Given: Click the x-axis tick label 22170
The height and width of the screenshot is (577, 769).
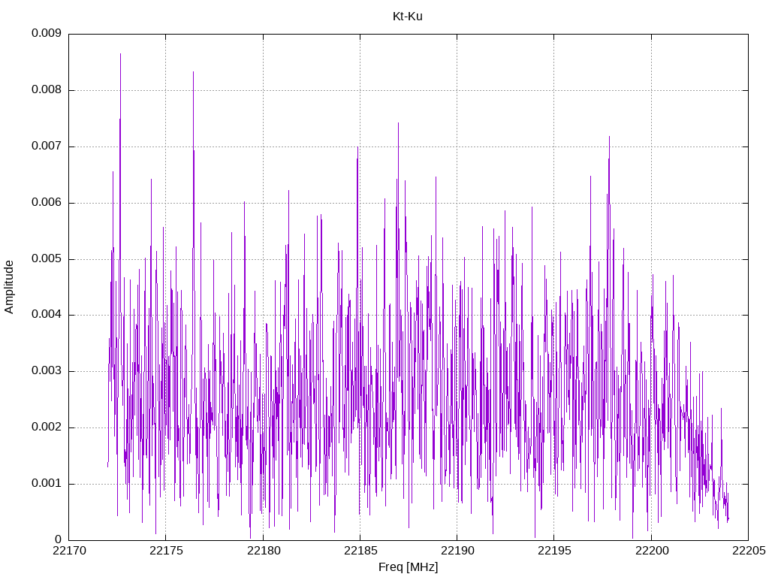Looking at the screenshot, I should point(69,551).
